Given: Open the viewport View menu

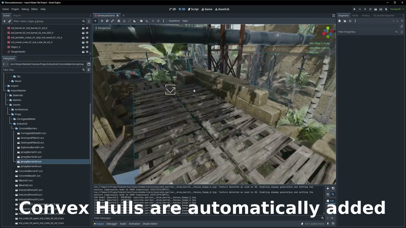Looking at the screenshot, I should point(185,21).
